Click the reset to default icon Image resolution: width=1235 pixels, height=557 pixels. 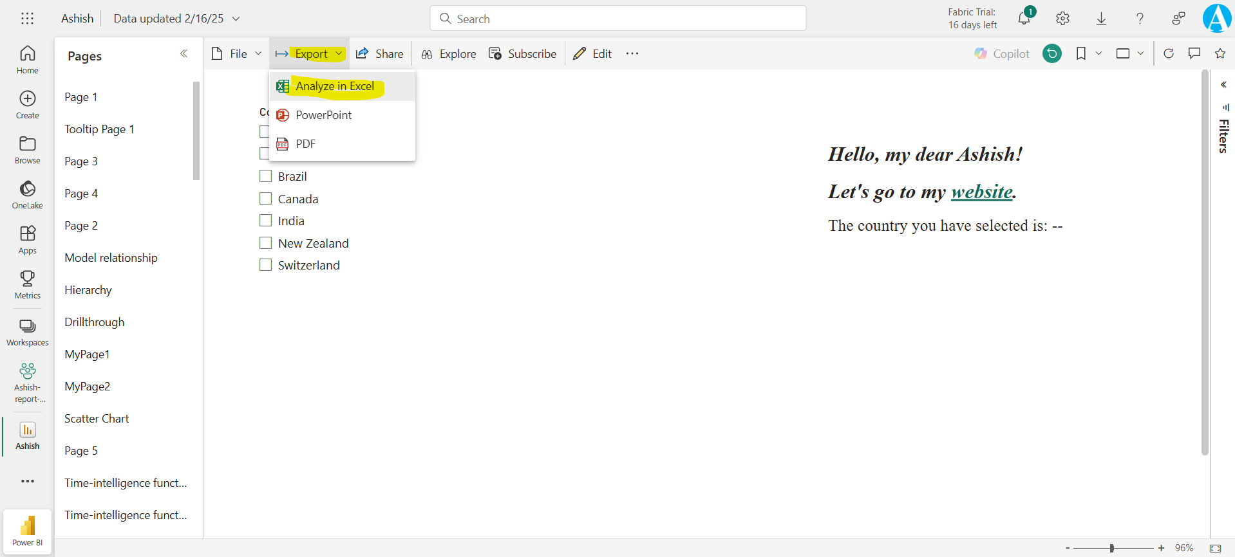(1052, 53)
